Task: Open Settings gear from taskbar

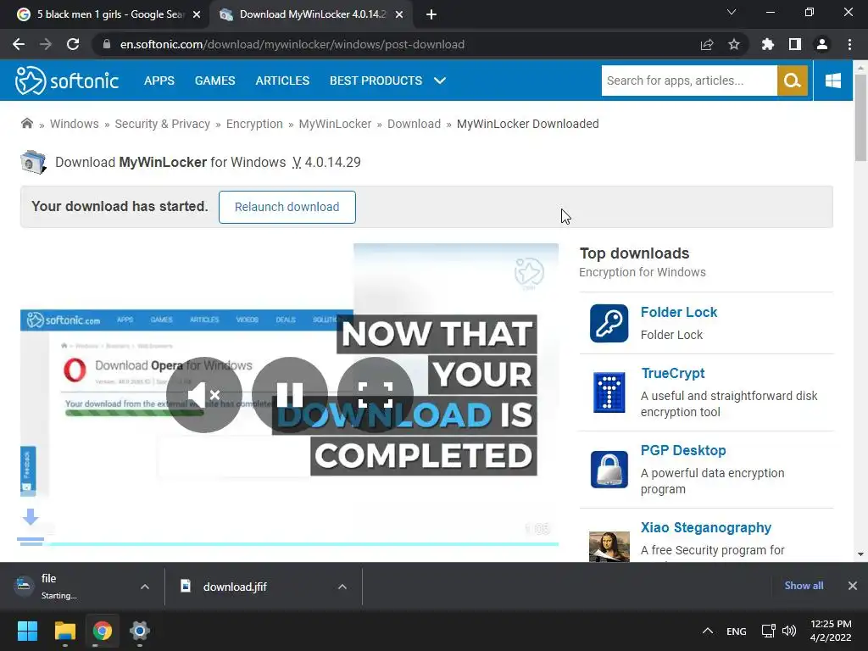Action: click(140, 631)
